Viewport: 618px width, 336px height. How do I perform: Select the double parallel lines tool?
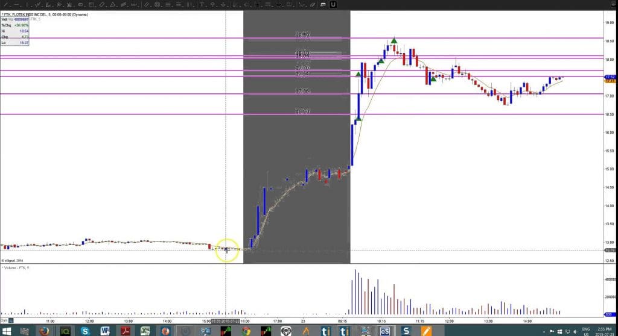[147, 5]
